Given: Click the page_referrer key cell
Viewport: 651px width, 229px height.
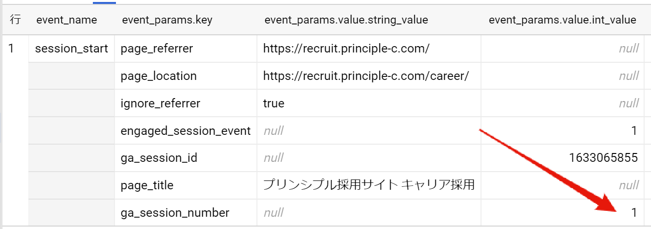Looking at the screenshot, I should coord(157,49).
